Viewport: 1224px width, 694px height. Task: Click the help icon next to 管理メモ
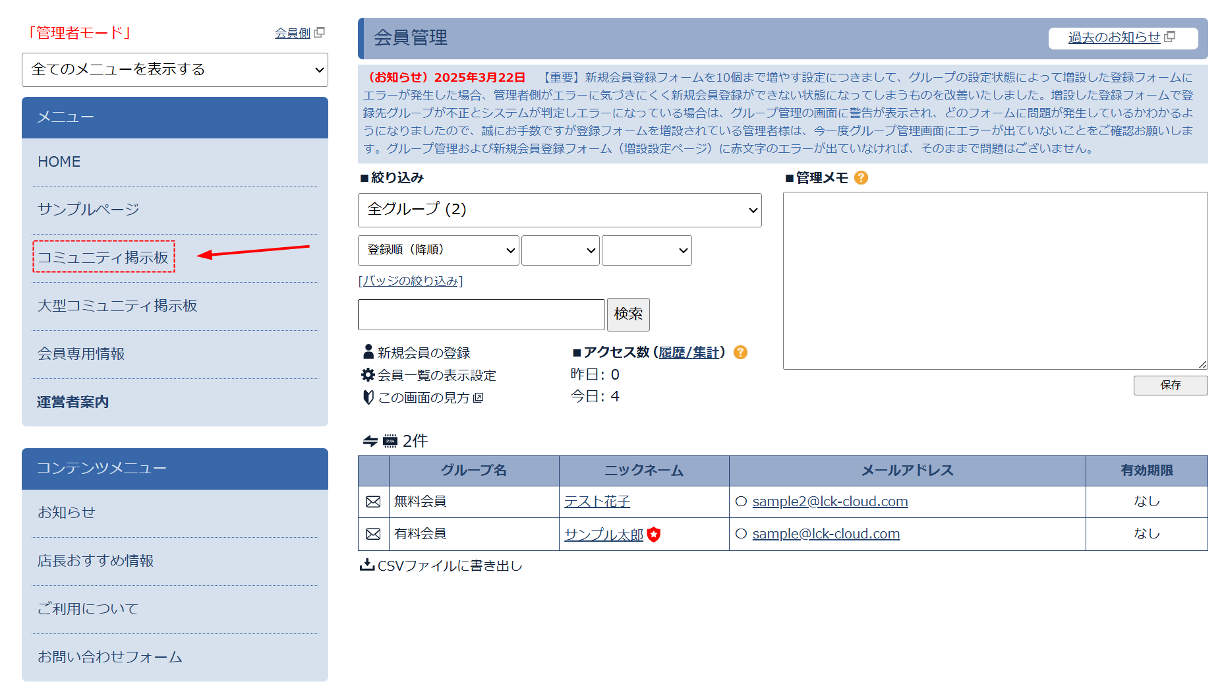coord(861,177)
